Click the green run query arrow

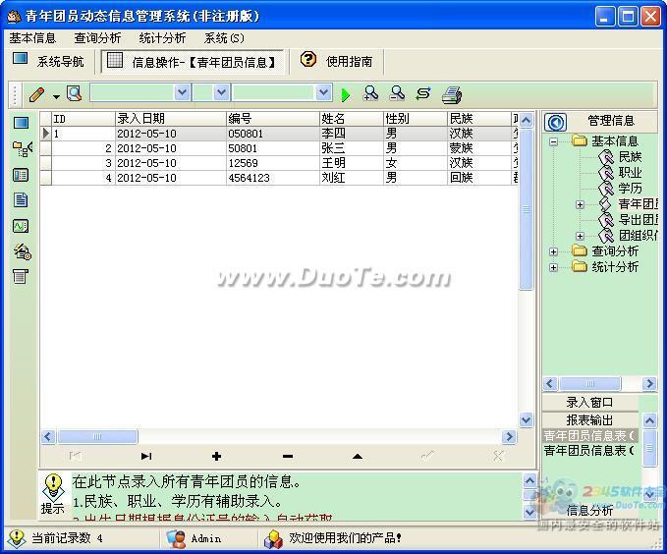click(345, 94)
